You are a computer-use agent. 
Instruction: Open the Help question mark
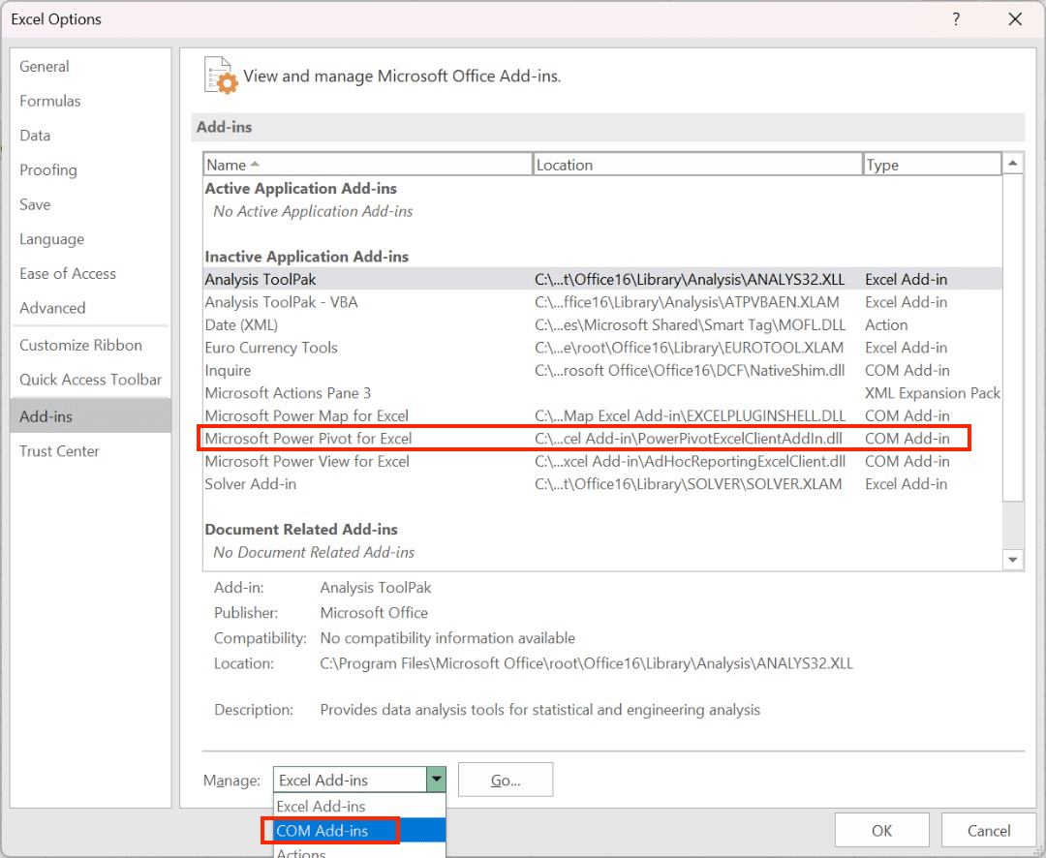coord(956,19)
